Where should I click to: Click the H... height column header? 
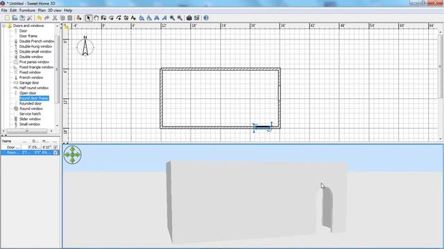pyautogui.click(x=46, y=141)
